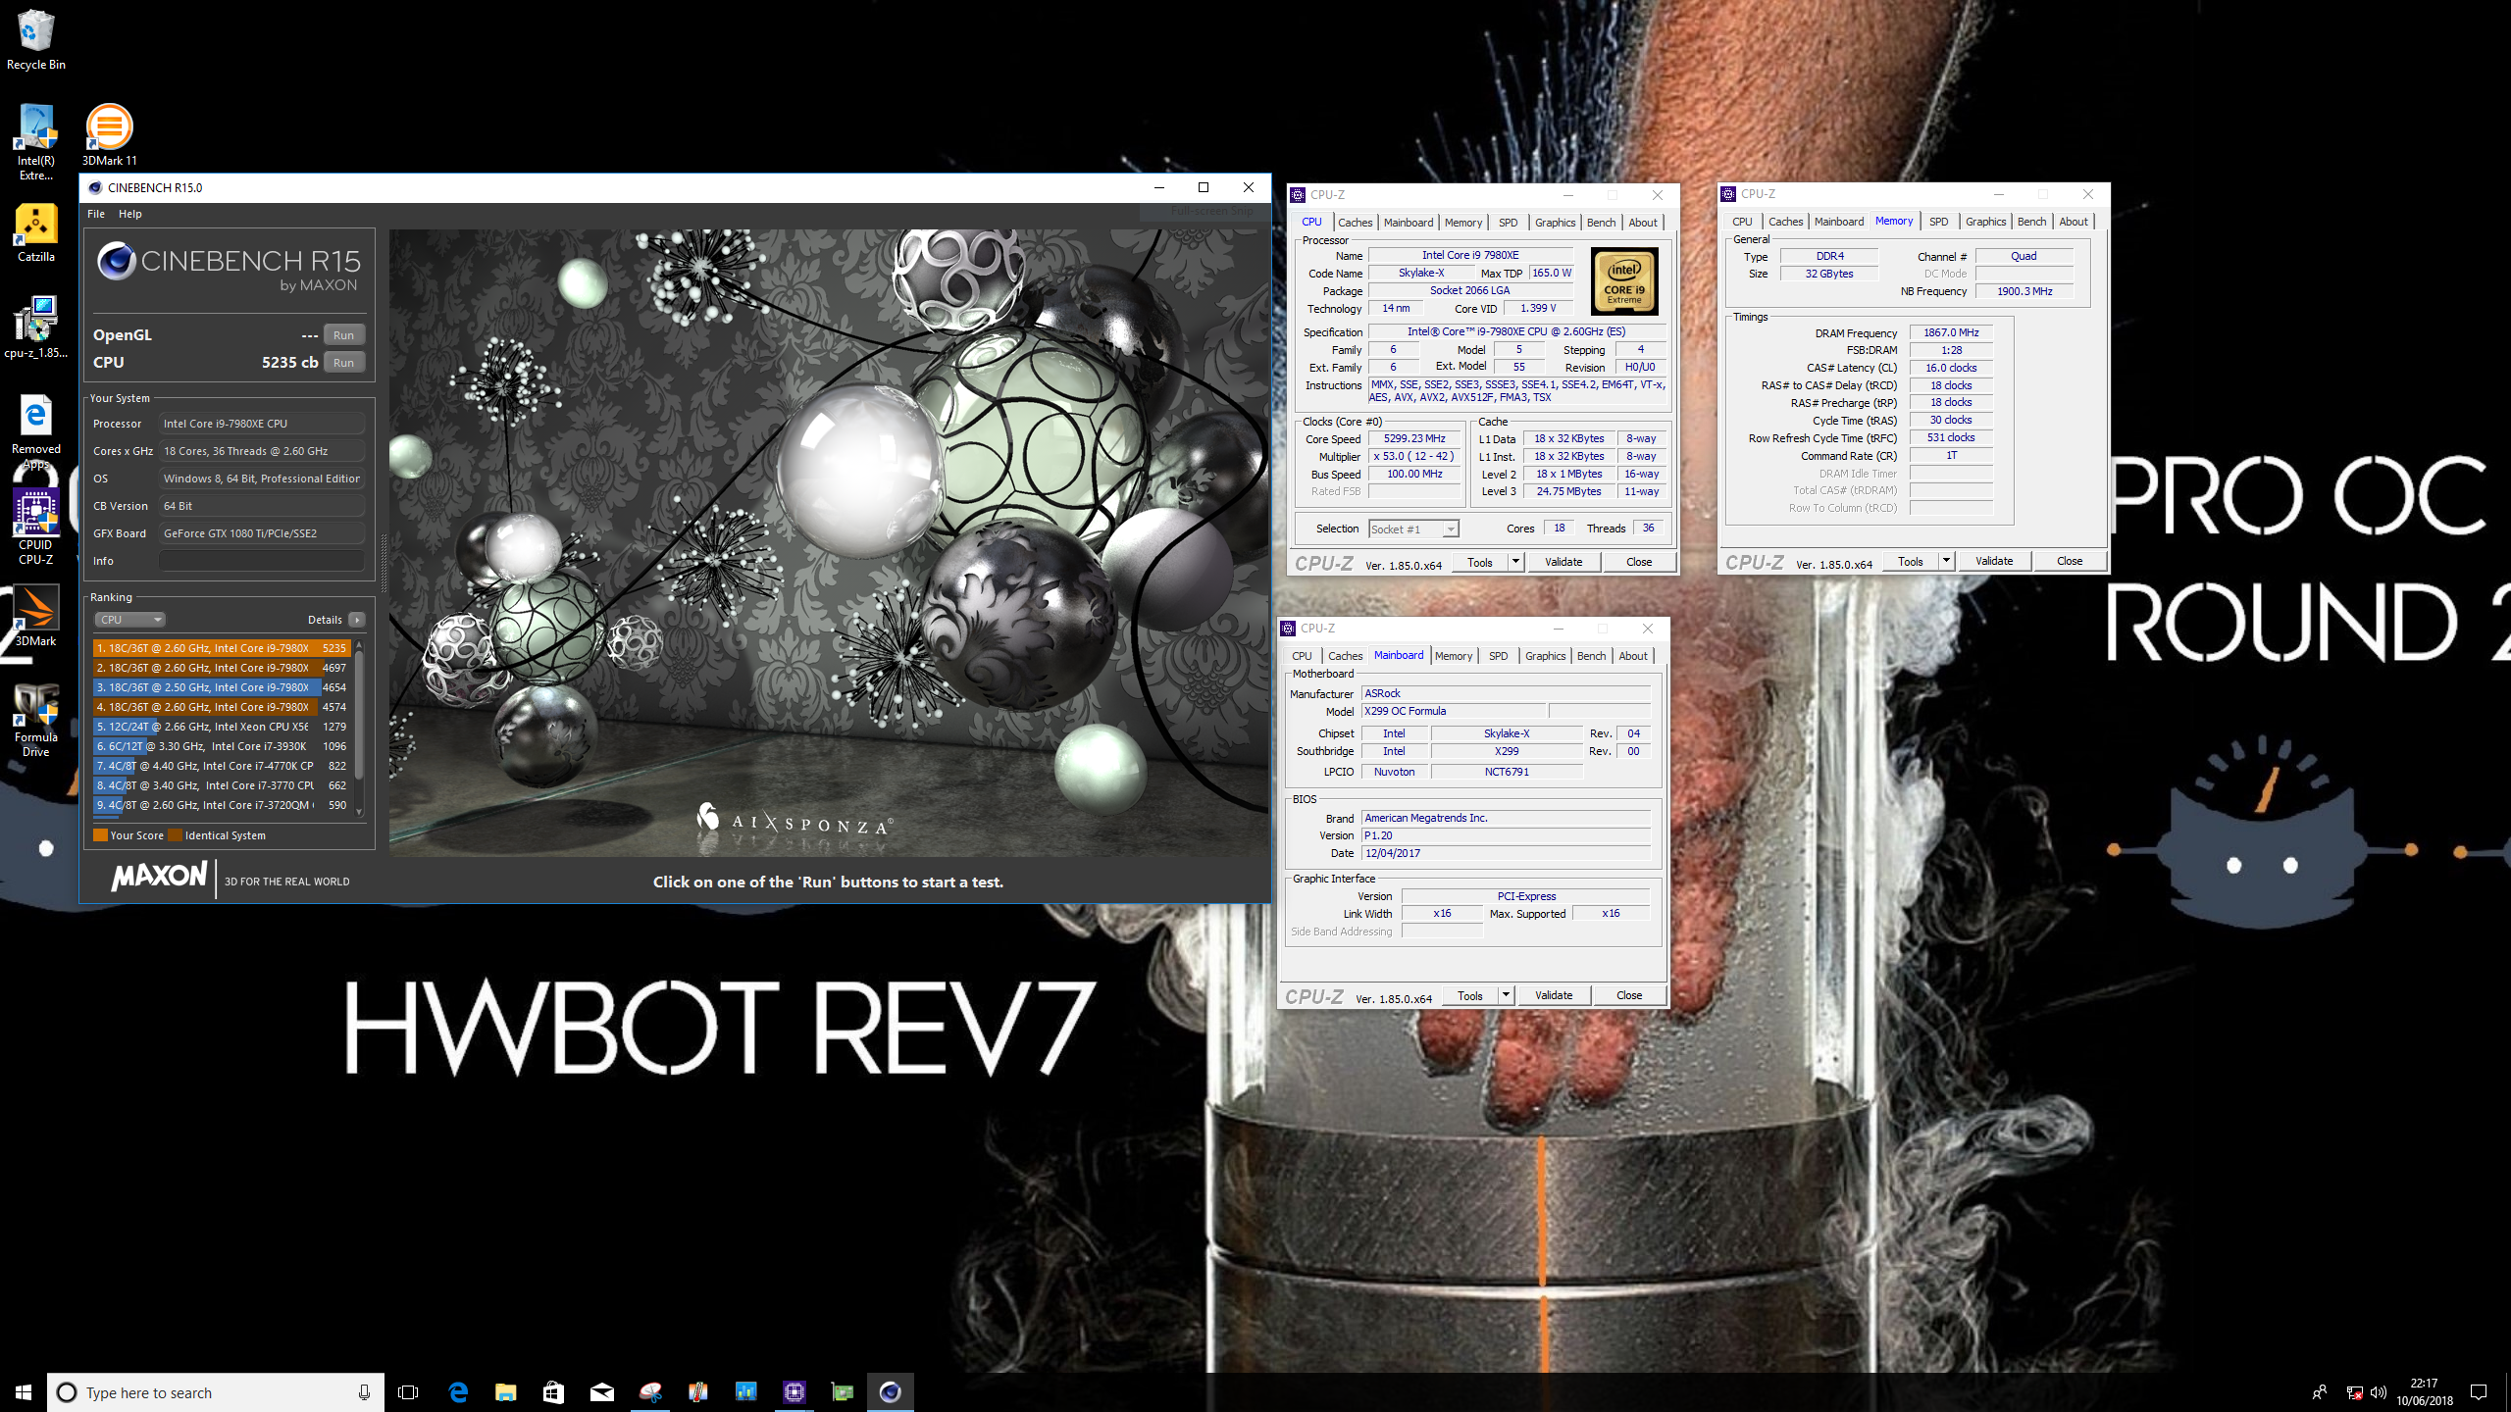
Task: Open the Formula Drive desktop icon
Action: pos(35,720)
